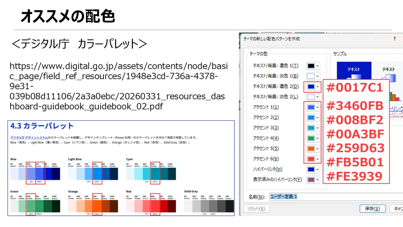The height and width of the screenshot is (227, 403).
Task: Click the 保存(S) button
Action: click(x=372, y=209)
